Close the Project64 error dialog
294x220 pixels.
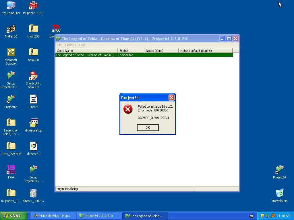point(171,97)
